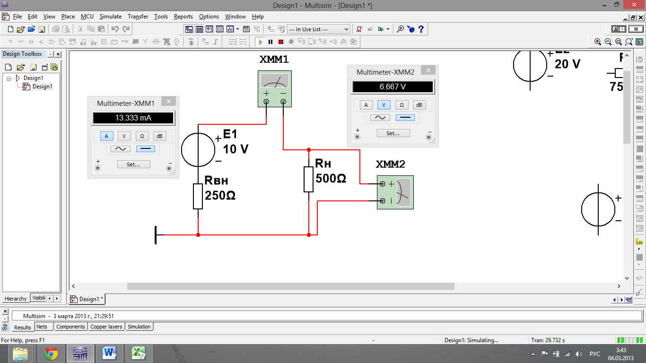Viewport: 646px width, 363px height.
Task: Click the Print icon in main toolbar
Action: coord(55,29)
